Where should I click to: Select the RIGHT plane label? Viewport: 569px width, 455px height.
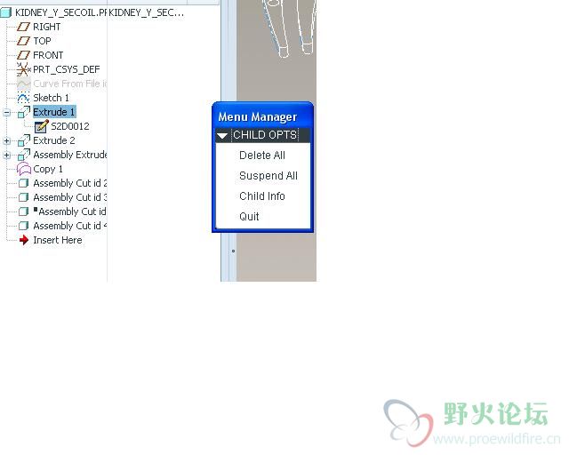pos(46,27)
